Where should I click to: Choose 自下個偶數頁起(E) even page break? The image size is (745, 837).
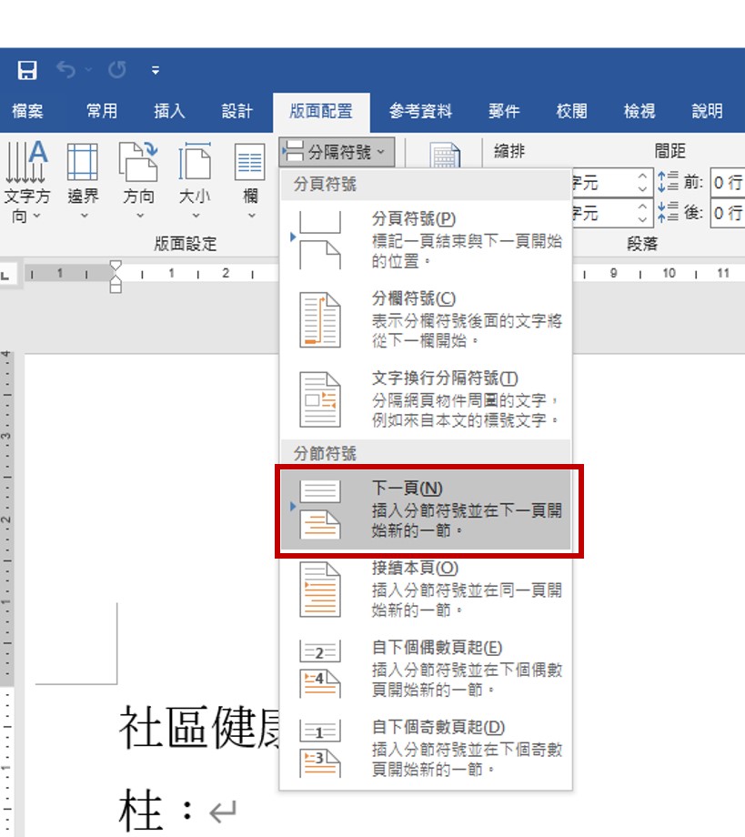pyautogui.click(x=426, y=669)
